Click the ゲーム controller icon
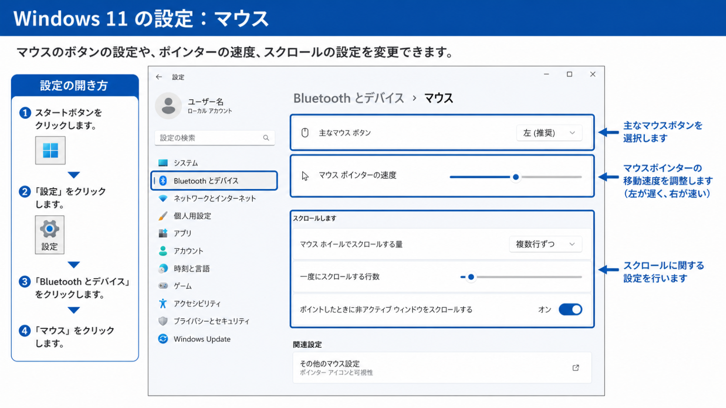Screen dimensions: 726x408 [163, 286]
